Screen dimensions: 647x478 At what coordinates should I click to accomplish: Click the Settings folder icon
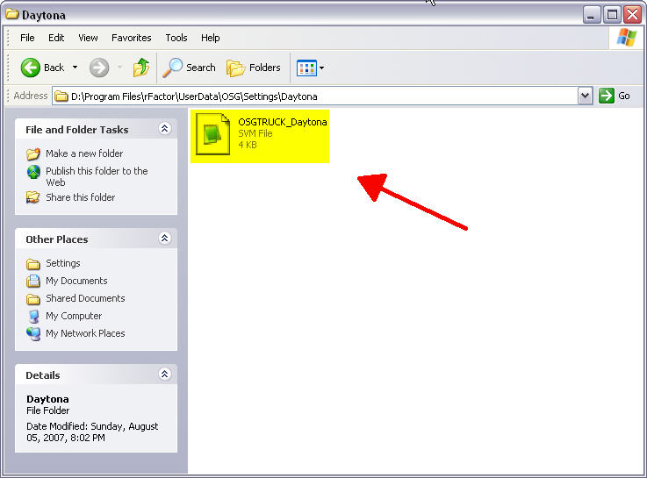[33, 263]
